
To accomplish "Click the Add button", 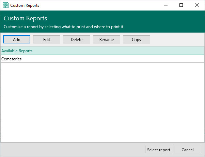I will pyautogui.click(x=17, y=39).
